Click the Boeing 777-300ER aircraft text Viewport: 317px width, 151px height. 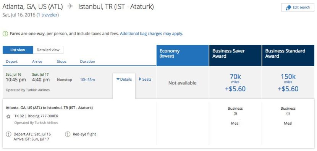43,116
